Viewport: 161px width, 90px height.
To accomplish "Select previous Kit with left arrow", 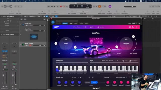I will pyautogui.click(x=65, y=48).
